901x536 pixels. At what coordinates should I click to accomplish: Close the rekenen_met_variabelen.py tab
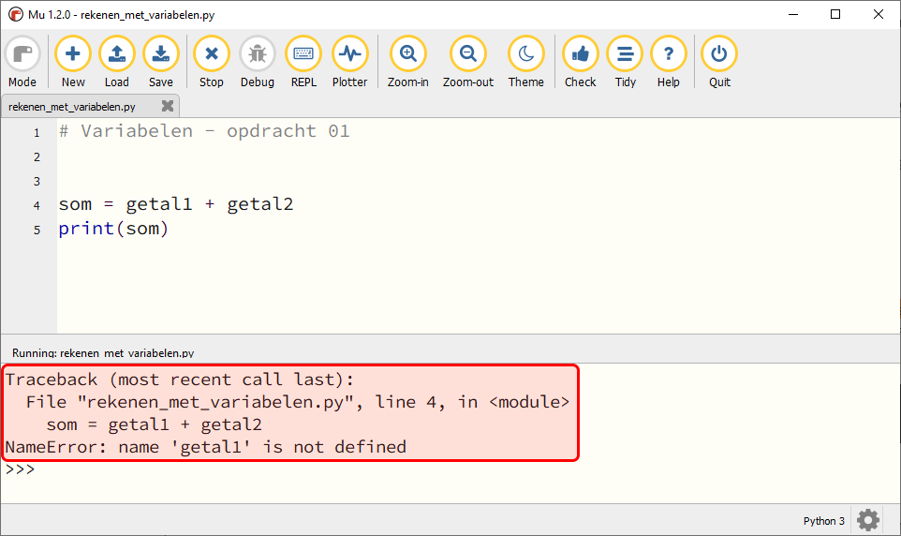click(x=168, y=106)
